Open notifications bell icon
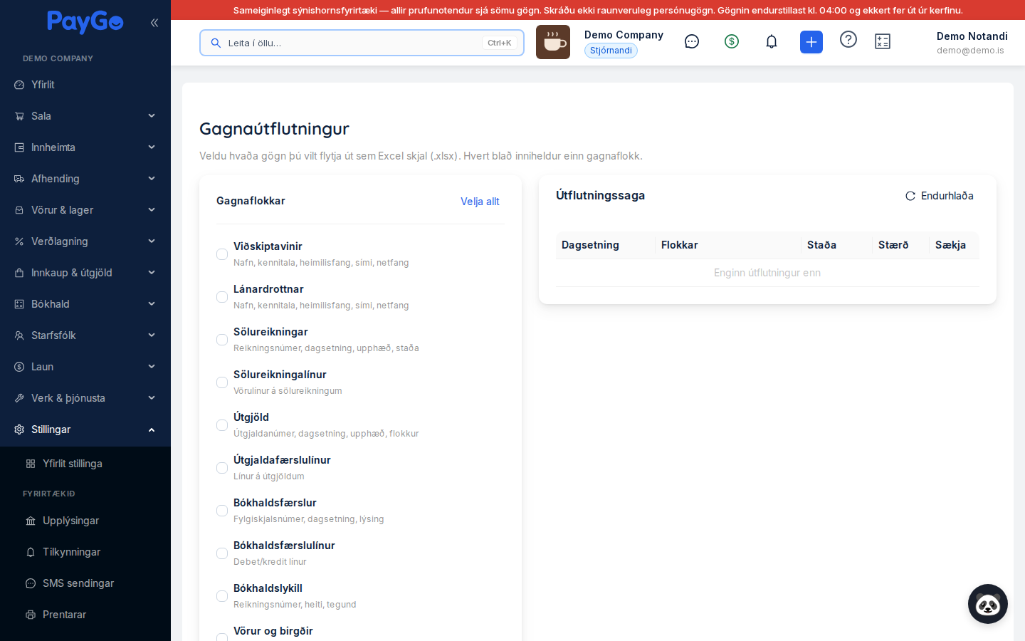 point(772,41)
